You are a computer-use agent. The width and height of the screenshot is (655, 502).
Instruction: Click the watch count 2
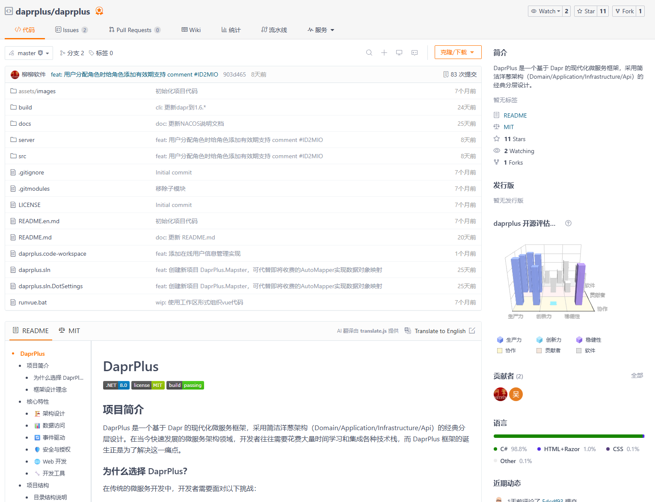click(x=566, y=11)
